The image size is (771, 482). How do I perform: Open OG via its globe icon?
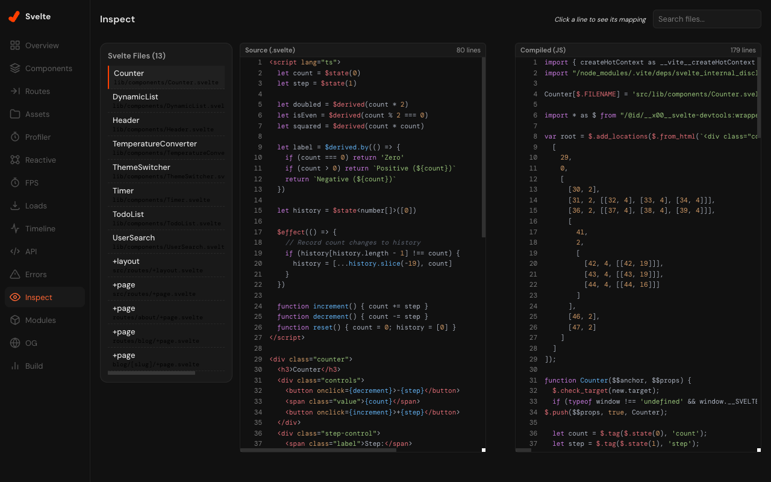(15, 343)
